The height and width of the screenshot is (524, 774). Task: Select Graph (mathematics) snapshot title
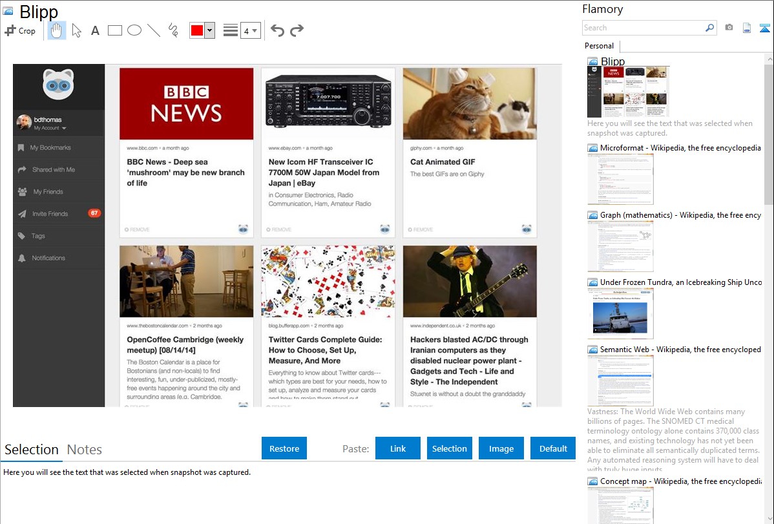pos(680,215)
